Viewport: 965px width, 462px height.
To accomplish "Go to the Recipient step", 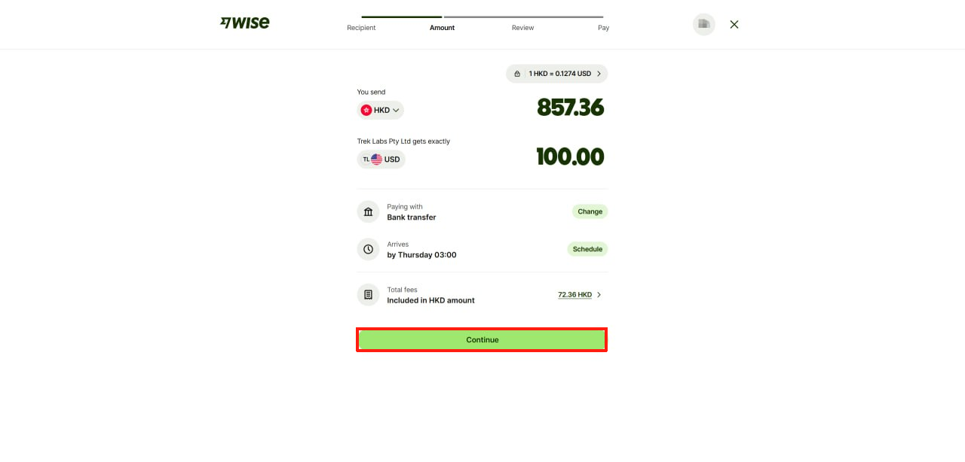I will tap(361, 28).
